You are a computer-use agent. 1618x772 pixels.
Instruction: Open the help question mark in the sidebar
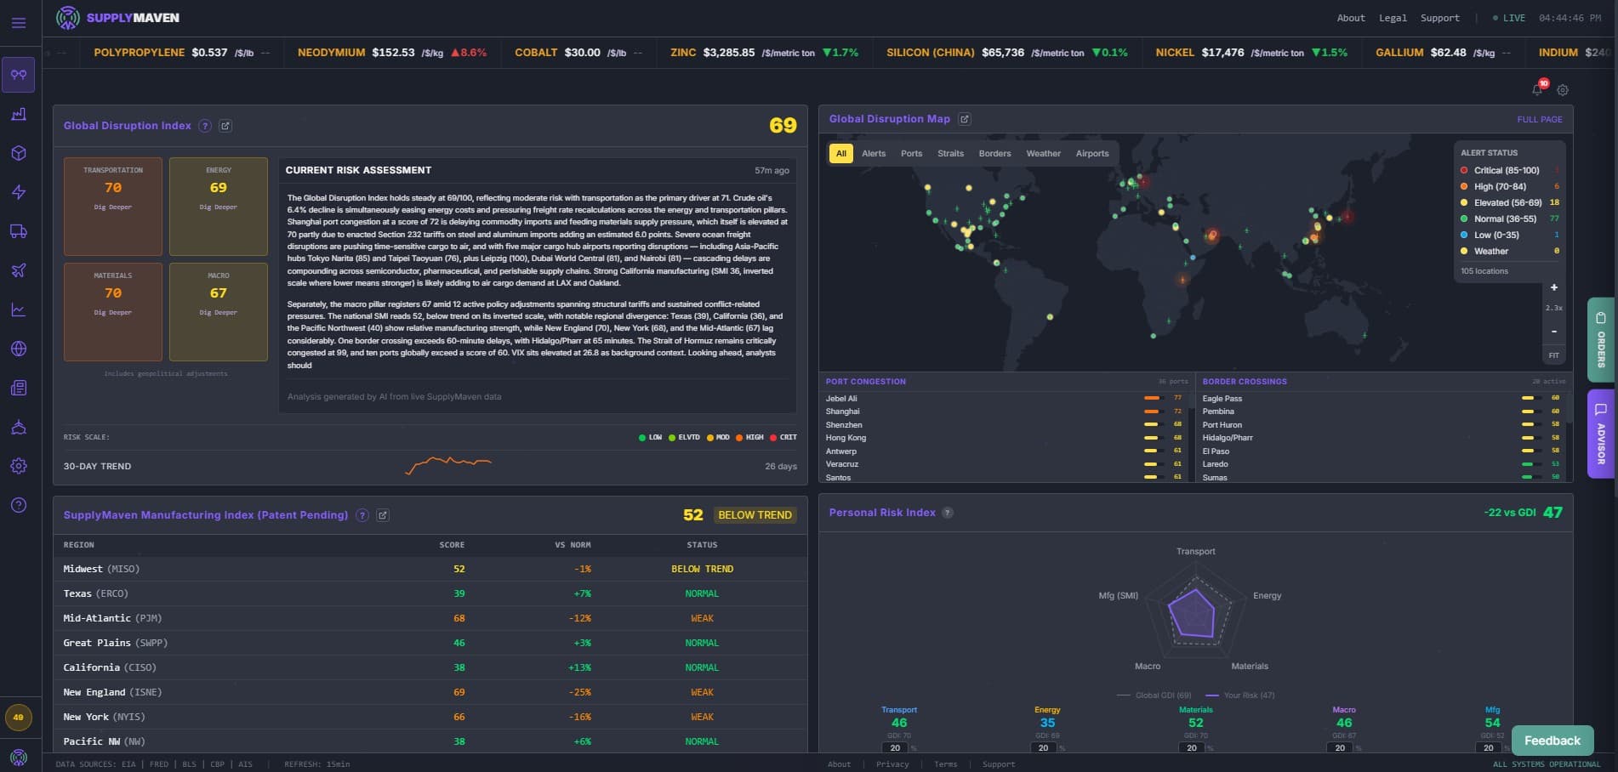pyautogui.click(x=19, y=505)
